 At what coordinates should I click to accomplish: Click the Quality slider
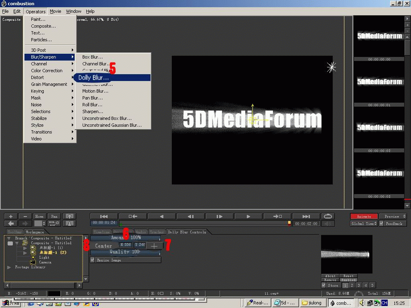[126, 252]
